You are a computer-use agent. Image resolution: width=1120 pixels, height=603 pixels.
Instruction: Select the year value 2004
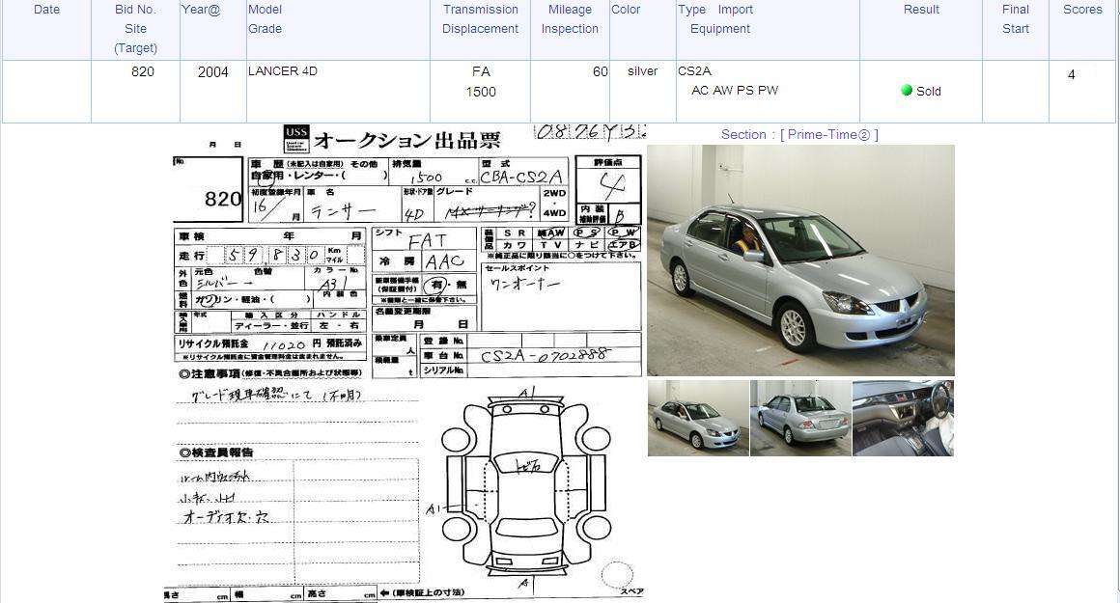click(x=212, y=72)
